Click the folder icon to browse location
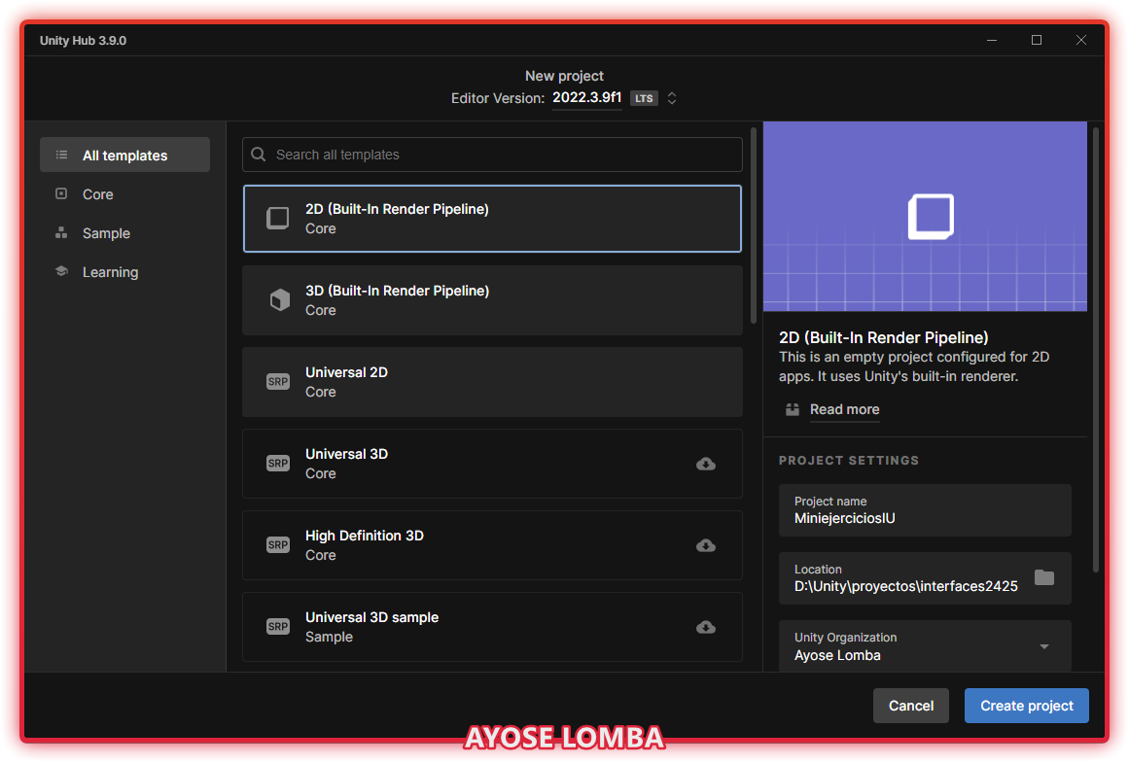 (x=1043, y=577)
